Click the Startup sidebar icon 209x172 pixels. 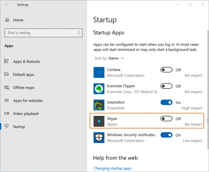pyautogui.click(x=7, y=126)
